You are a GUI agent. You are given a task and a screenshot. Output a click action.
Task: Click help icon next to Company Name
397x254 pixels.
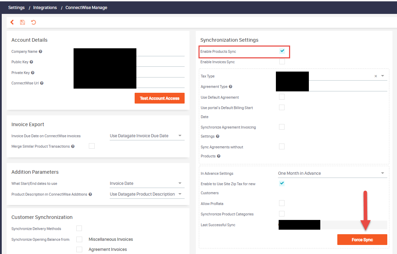tap(41, 52)
